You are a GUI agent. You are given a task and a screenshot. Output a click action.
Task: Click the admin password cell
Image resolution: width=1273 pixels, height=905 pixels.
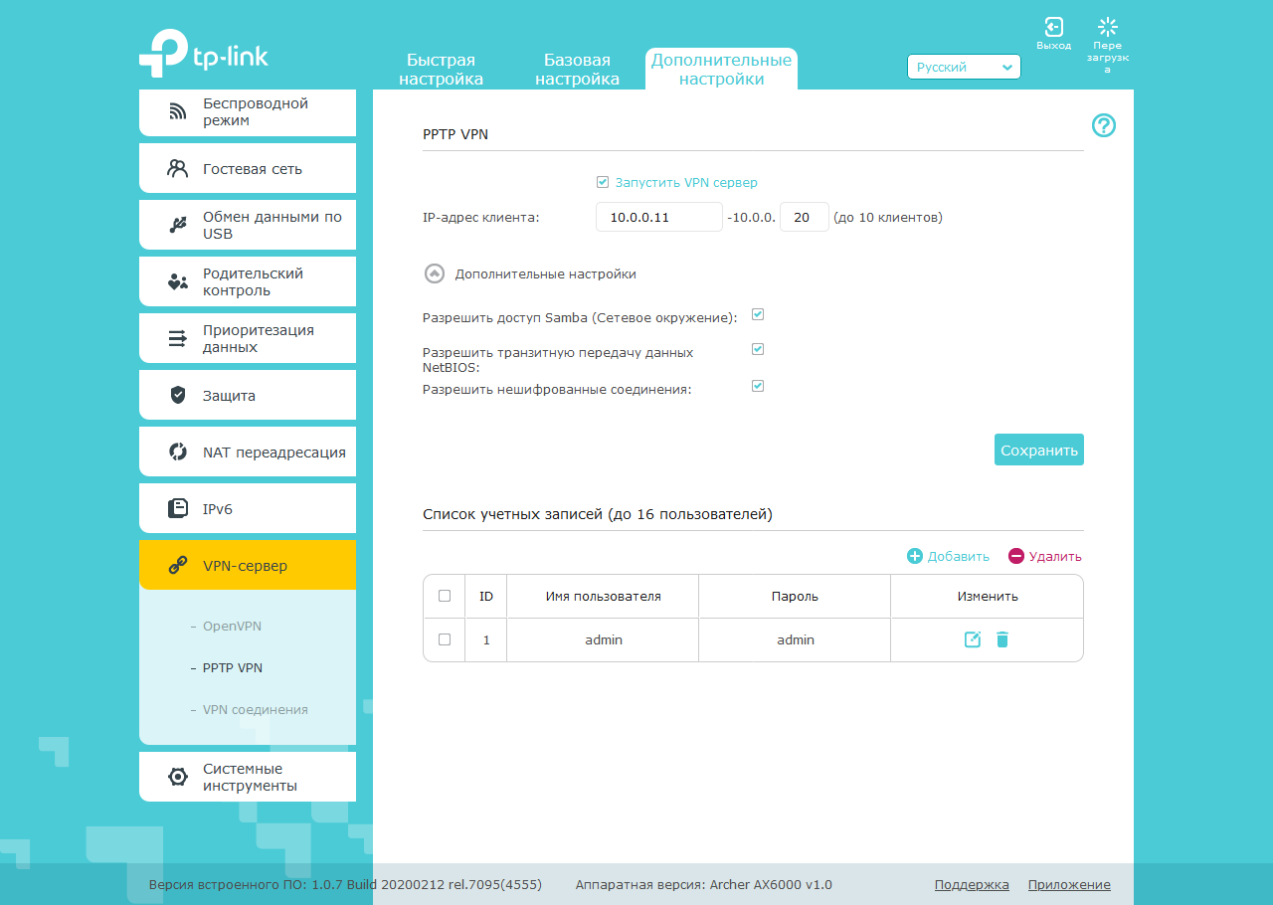point(795,639)
